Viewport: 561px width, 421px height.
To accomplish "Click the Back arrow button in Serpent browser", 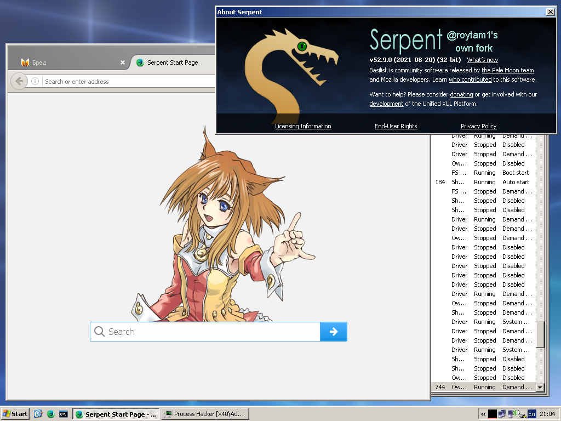I will pos(19,81).
